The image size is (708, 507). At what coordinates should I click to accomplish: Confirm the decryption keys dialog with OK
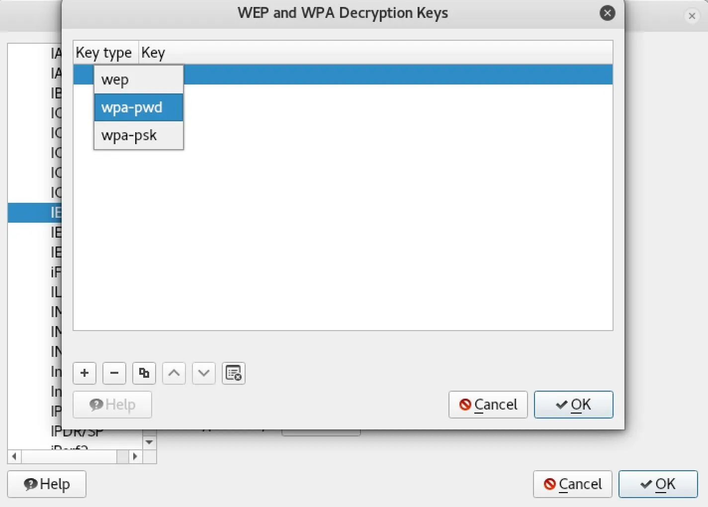click(574, 405)
